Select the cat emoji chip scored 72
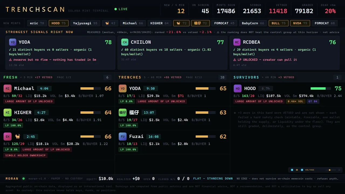The width and height of the screenshot is (345, 194). [181, 23]
